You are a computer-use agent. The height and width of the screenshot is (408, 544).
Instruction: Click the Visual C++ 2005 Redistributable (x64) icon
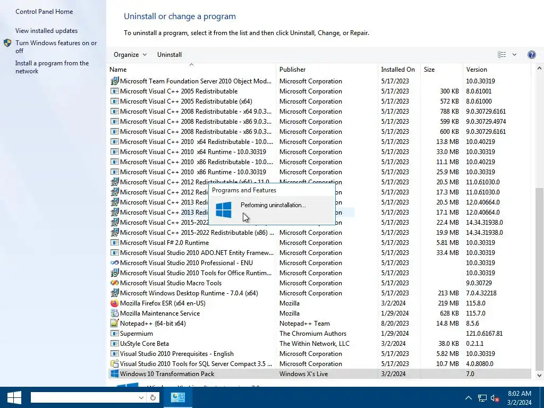click(x=115, y=101)
